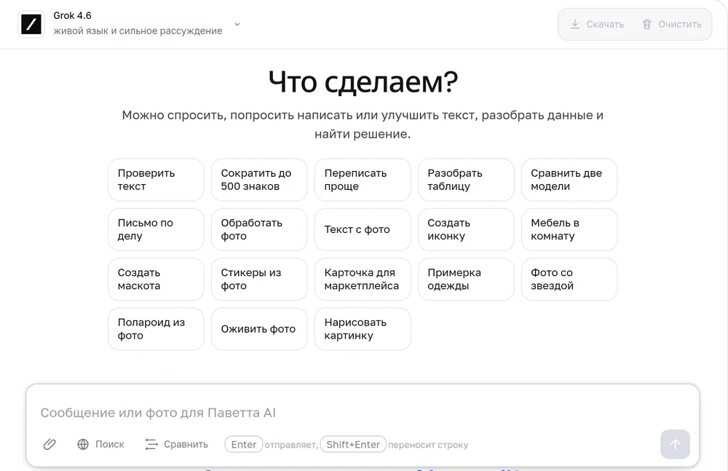Viewport: 728px width, 471px height.
Task: Click the Shift+Enter key hint badge
Action: 353,445
